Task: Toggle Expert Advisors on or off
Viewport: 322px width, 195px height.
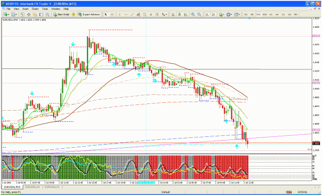Action: pos(89,14)
